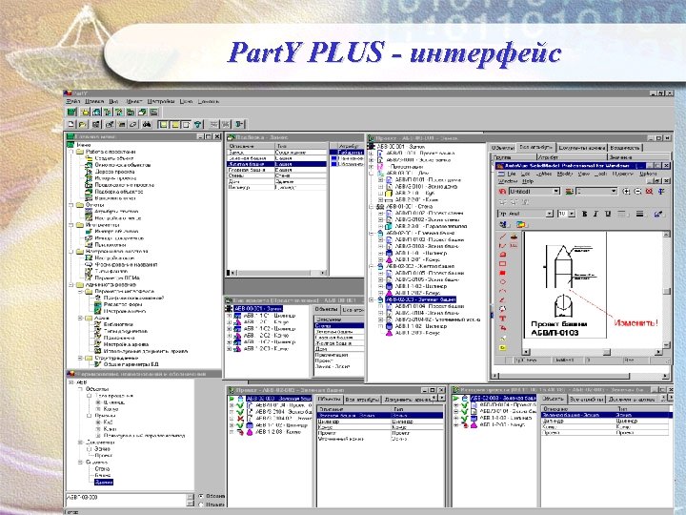Open the Файл menu in PartY
Image resolution: width=686 pixels, height=515 pixels.
click(x=72, y=101)
